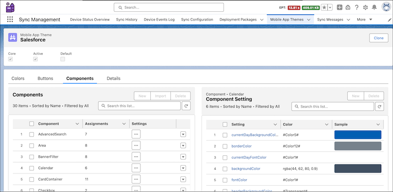This screenshot has height=192, width=393.
Task: Select all components header checkbox
Action: pos(31,124)
